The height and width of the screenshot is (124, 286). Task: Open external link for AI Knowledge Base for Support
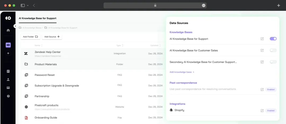262,39
